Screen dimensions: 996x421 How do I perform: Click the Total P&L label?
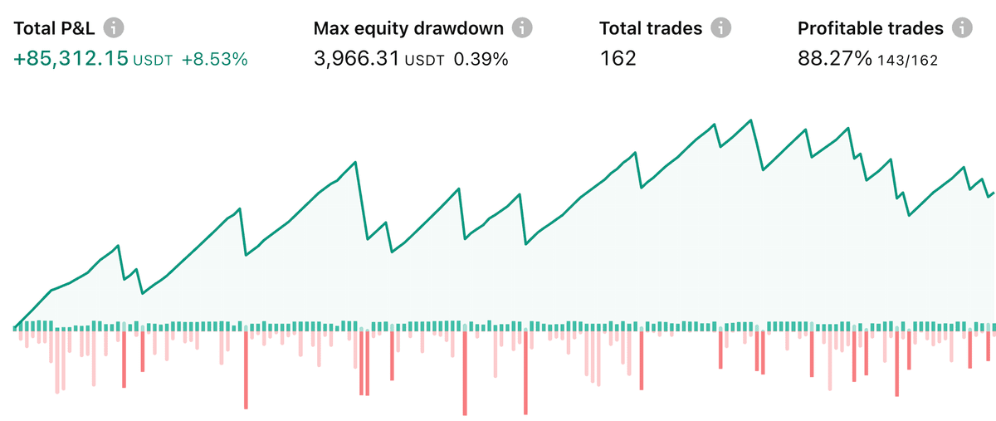tap(56, 28)
